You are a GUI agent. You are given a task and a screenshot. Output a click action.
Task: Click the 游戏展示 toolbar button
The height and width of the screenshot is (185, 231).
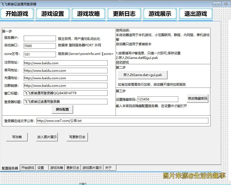160,13
